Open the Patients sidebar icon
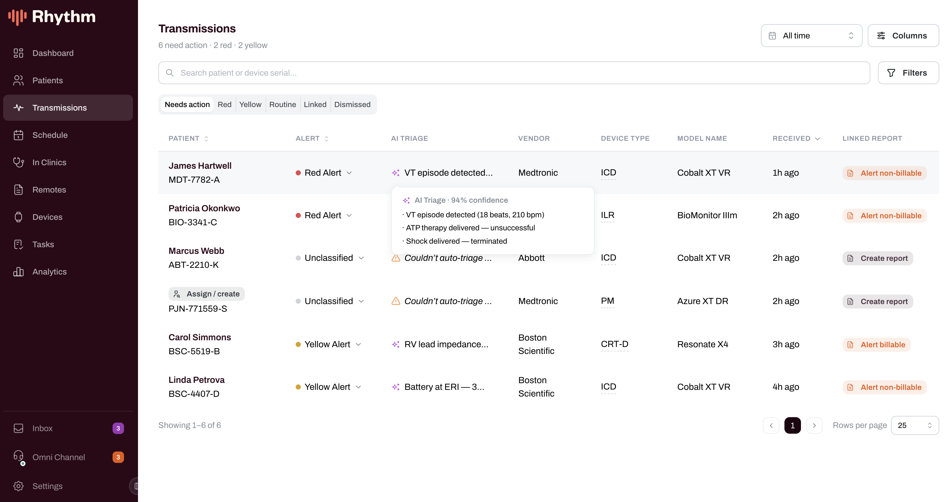952x502 pixels. pos(18,80)
